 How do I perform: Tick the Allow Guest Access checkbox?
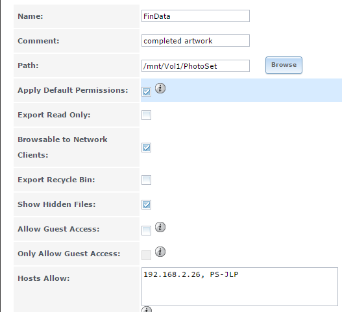pyautogui.click(x=146, y=231)
